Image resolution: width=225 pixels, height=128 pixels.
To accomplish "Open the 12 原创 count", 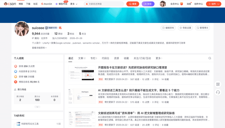I will [58, 33].
